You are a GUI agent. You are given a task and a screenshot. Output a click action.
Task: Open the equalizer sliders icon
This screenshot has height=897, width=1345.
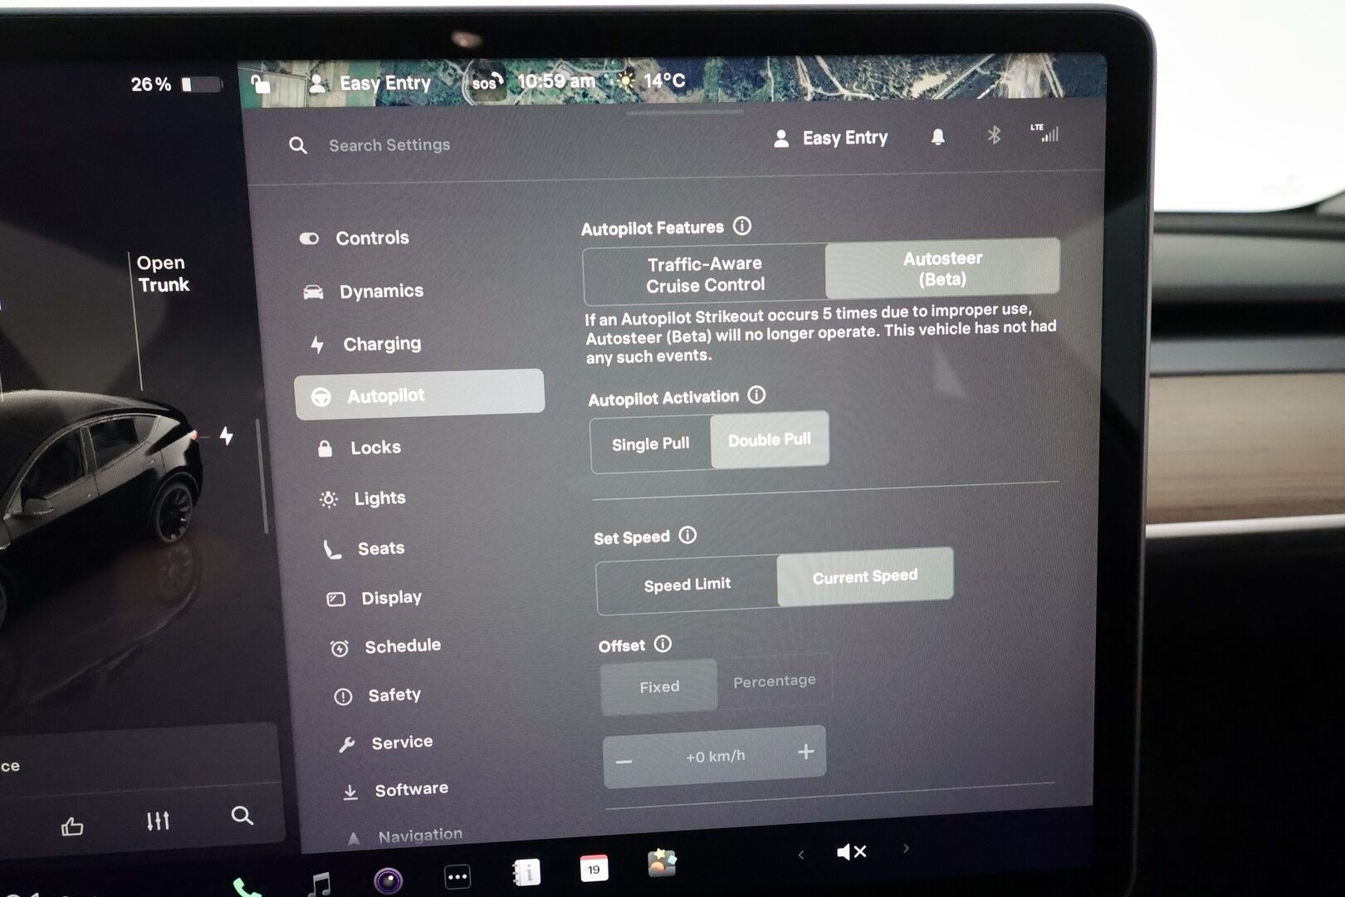158,821
